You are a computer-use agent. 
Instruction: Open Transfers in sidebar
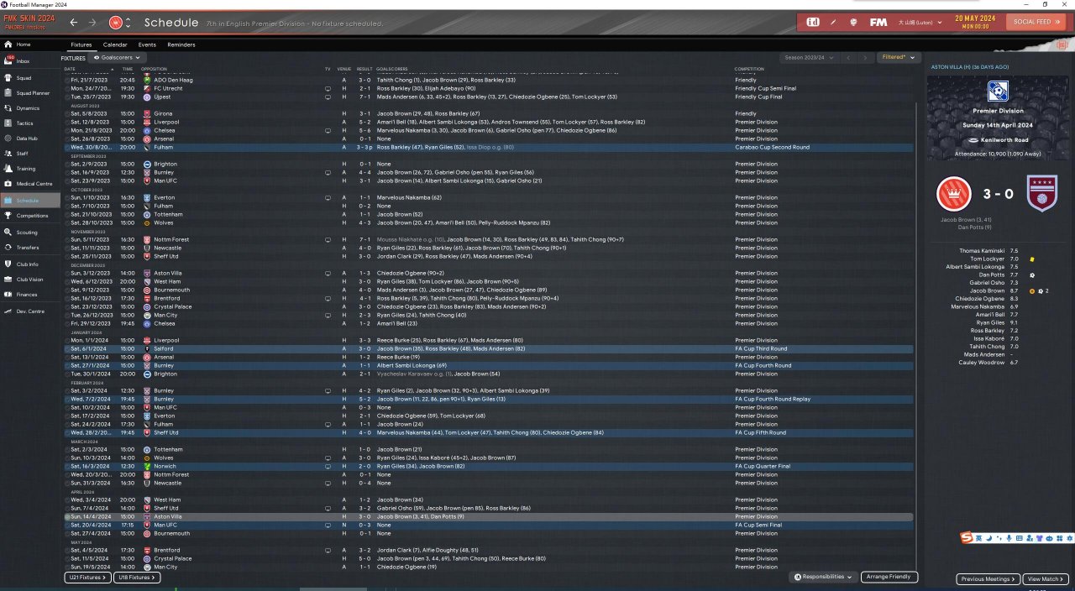(x=30, y=248)
